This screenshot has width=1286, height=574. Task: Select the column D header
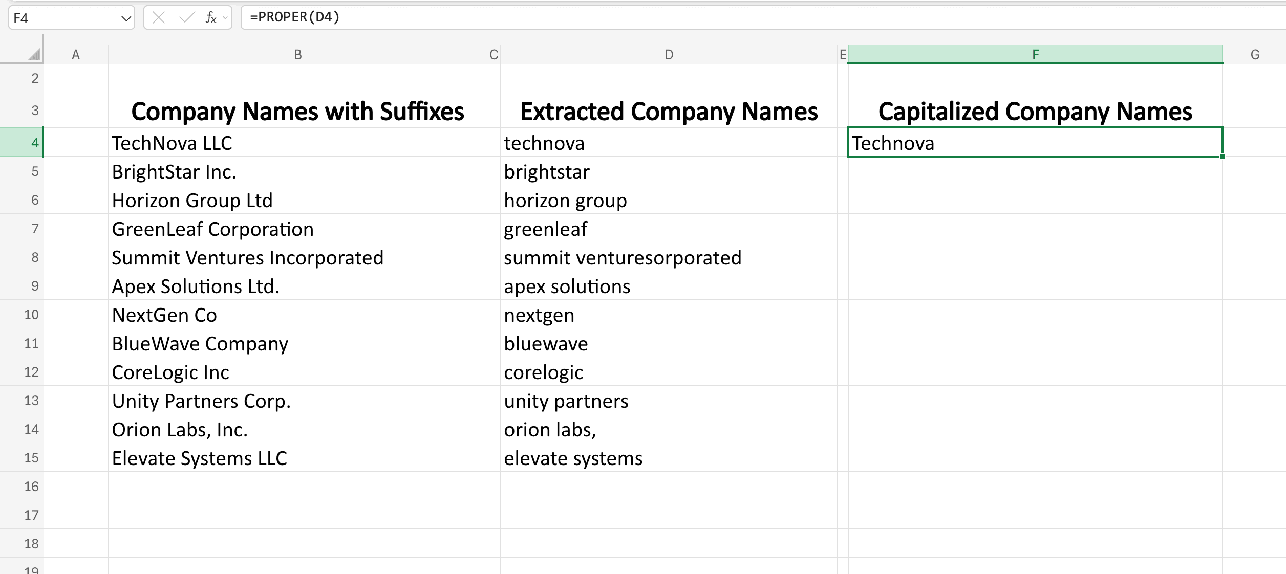tap(668, 54)
